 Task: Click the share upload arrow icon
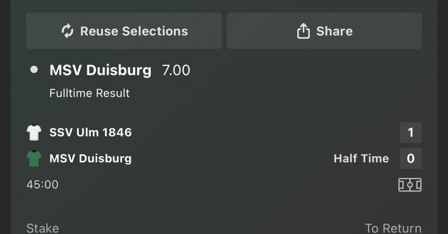point(303,31)
